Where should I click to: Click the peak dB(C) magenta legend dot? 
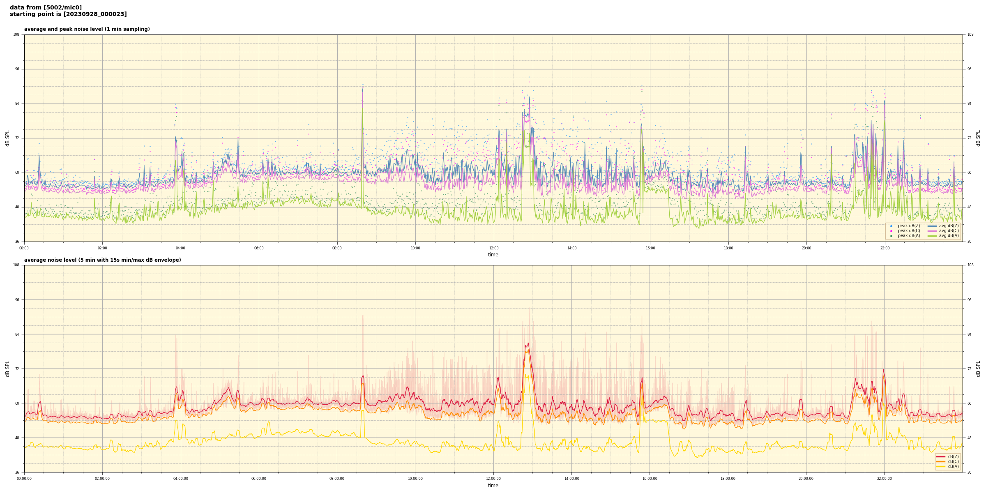pyautogui.click(x=891, y=231)
